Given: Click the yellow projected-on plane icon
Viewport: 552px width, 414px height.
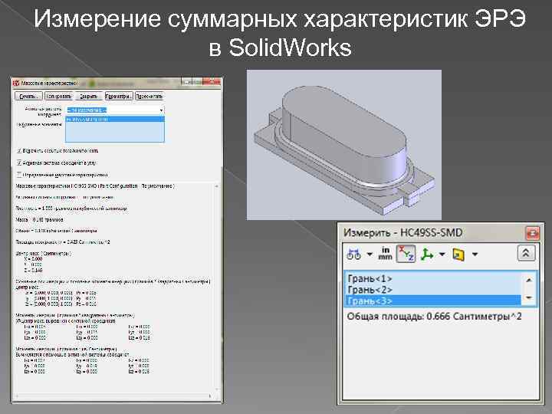Looking at the screenshot, I should click(x=458, y=255).
